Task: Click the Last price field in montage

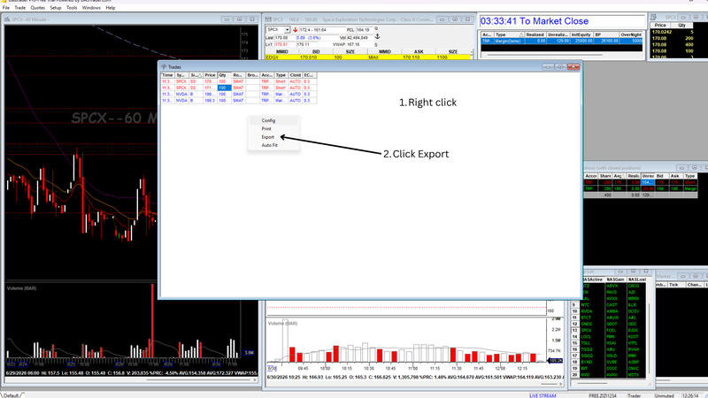Action: (x=285, y=38)
